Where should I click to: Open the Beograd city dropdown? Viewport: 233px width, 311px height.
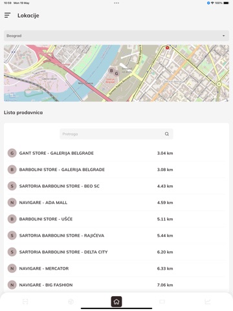point(116,36)
